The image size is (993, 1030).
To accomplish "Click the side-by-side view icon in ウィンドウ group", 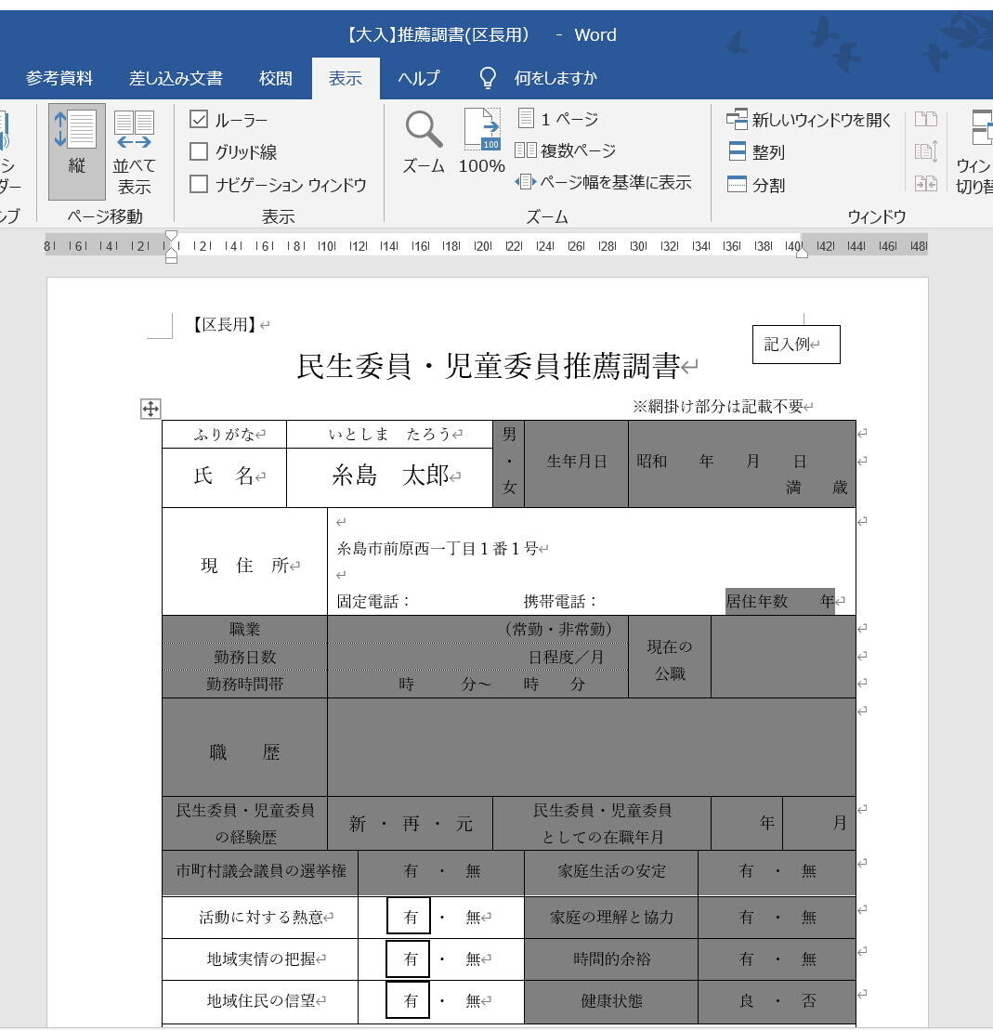I will 926,119.
